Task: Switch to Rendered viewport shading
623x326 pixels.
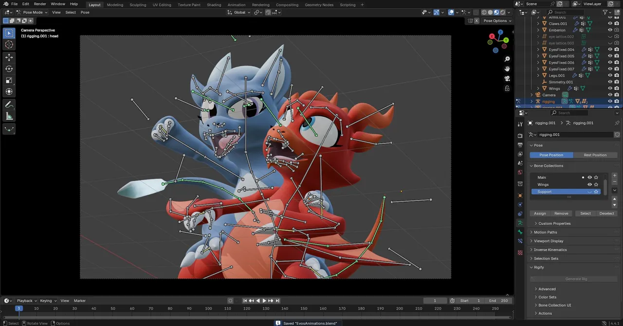Action: pos(503,12)
